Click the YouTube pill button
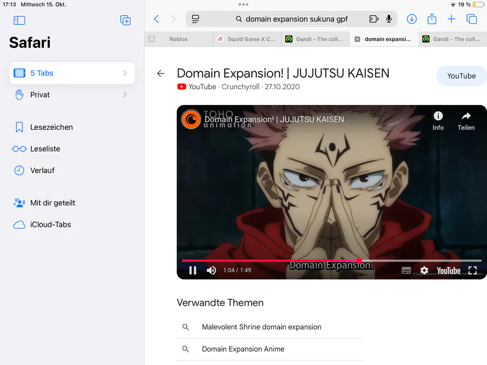 (461, 76)
